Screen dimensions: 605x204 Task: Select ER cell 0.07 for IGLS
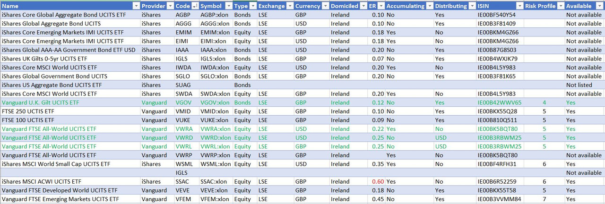[x=376, y=59]
